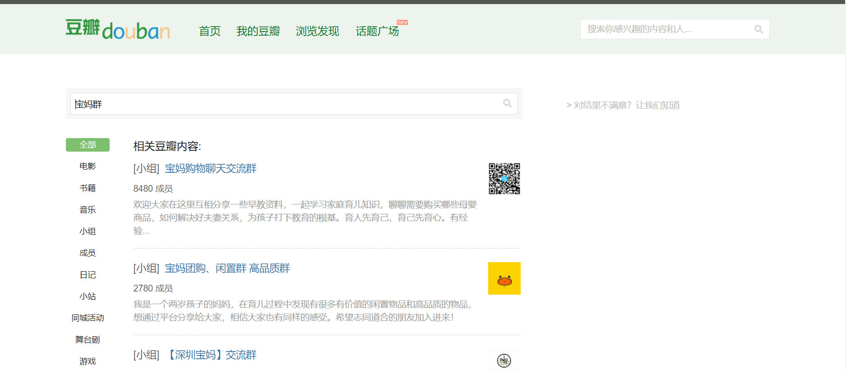Filter results by 小组

point(88,231)
